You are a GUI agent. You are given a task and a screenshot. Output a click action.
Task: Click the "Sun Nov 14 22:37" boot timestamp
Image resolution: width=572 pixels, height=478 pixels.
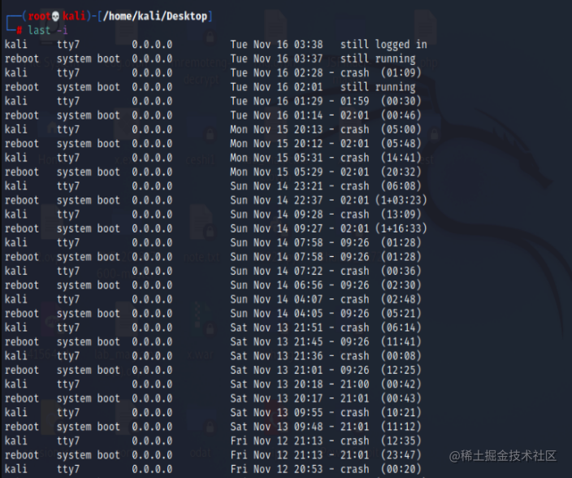click(x=276, y=200)
